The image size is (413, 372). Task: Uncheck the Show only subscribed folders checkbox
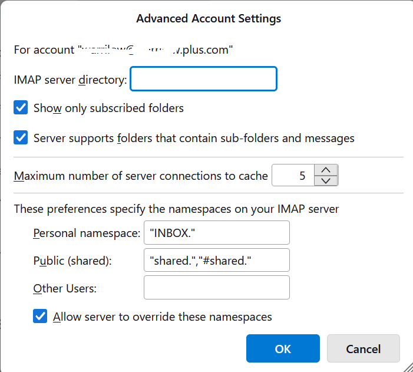[21, 108]
